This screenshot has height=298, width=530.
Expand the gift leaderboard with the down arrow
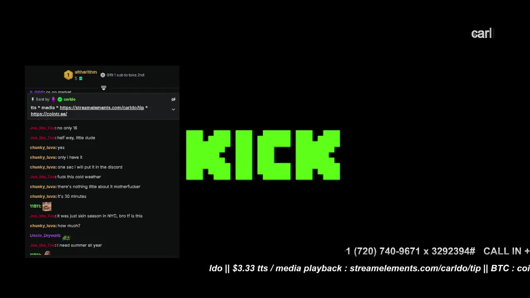[x=104, y=88]
